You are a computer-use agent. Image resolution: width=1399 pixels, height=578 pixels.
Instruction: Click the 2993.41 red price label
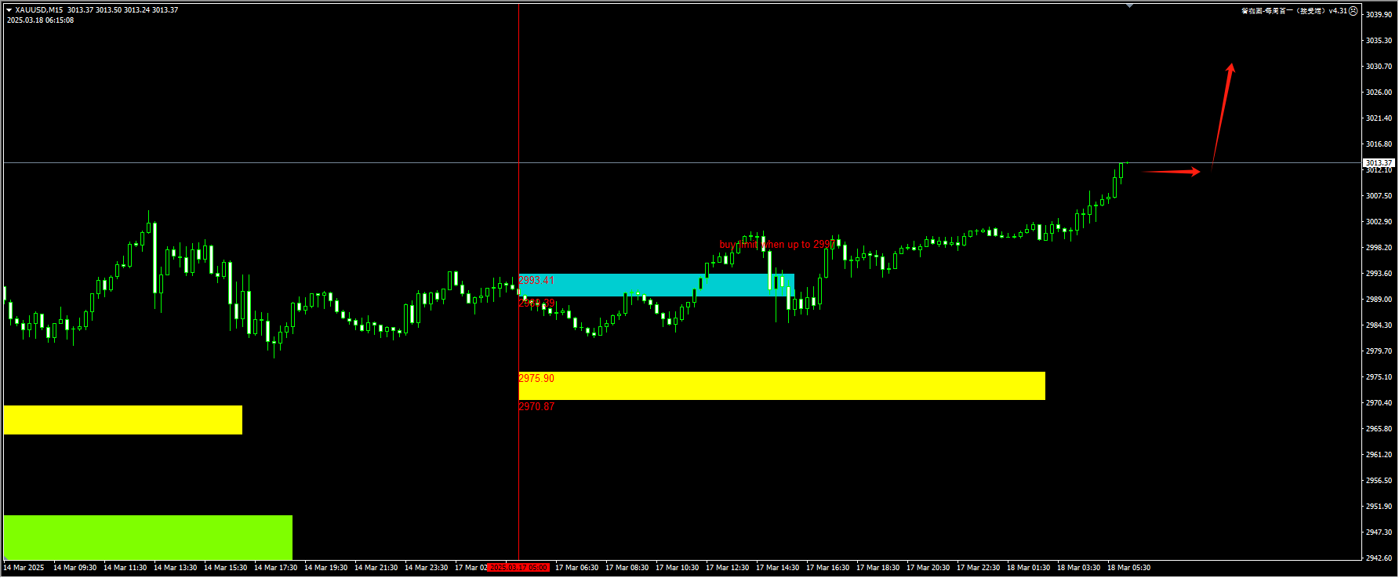[x=536, y=280]
